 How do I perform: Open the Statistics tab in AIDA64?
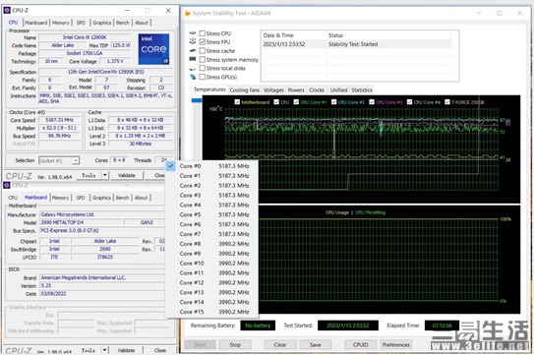[x=362, y=89]
